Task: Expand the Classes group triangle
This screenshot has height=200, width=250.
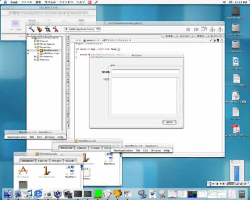Action: tap(35, 41)
